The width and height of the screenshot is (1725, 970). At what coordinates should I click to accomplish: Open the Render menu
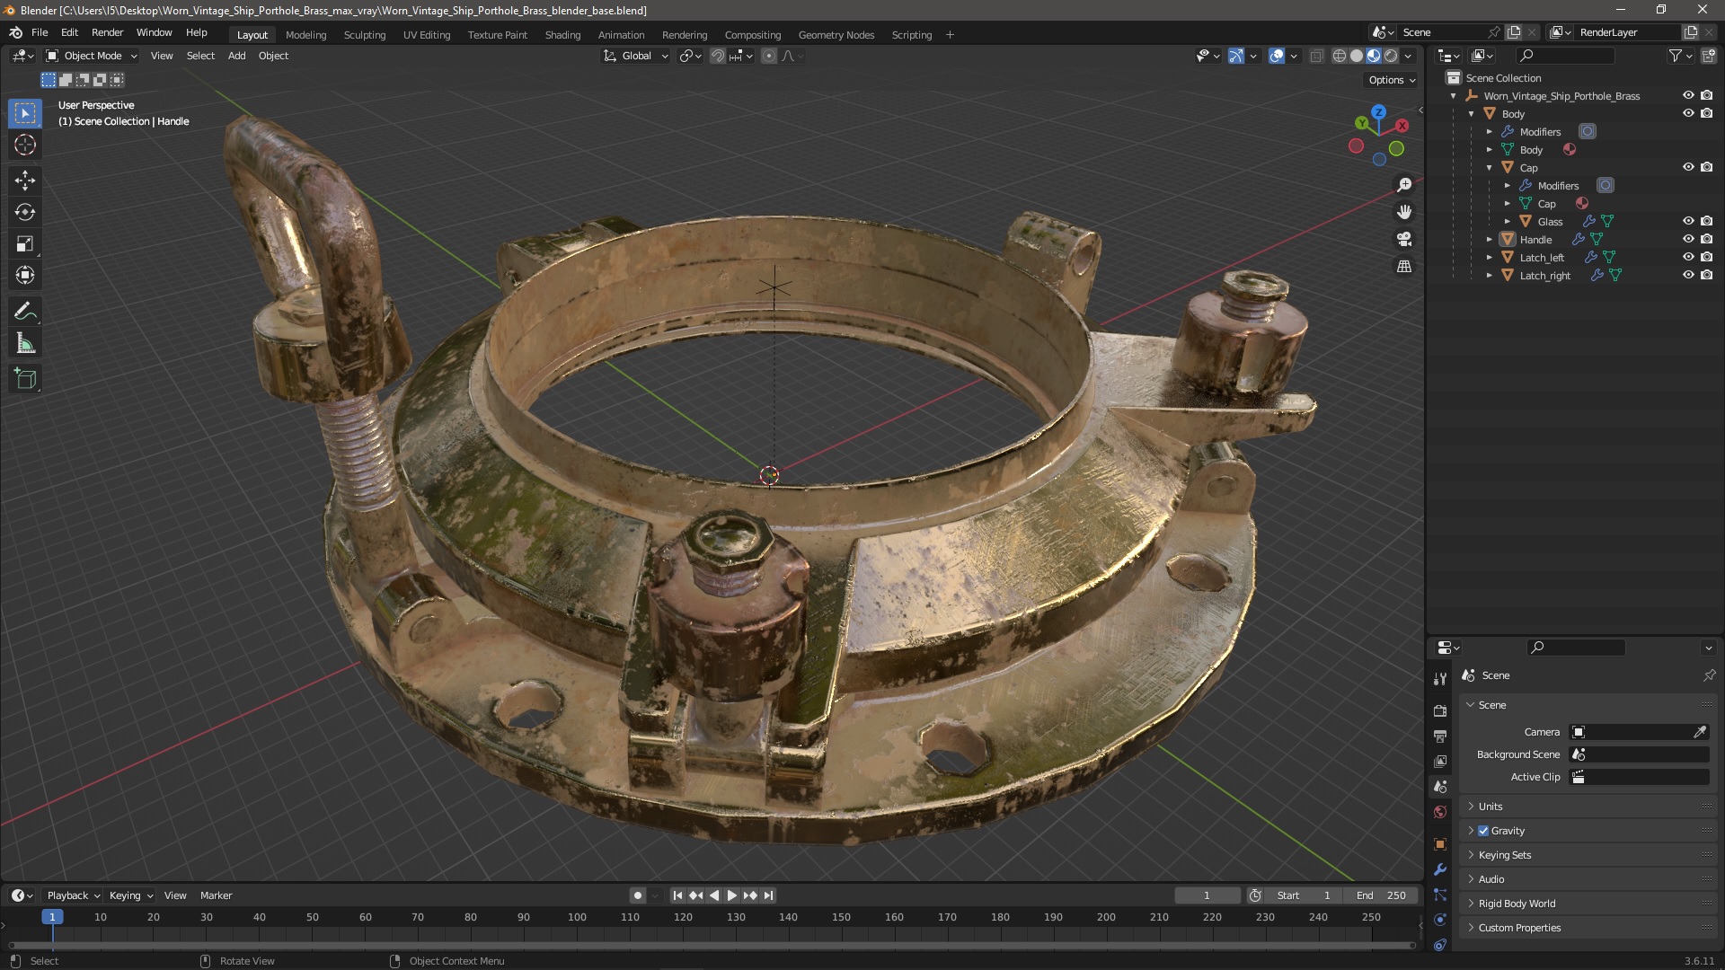107,32
